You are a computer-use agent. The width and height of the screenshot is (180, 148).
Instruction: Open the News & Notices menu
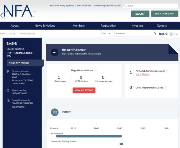[x=45, y=25]
